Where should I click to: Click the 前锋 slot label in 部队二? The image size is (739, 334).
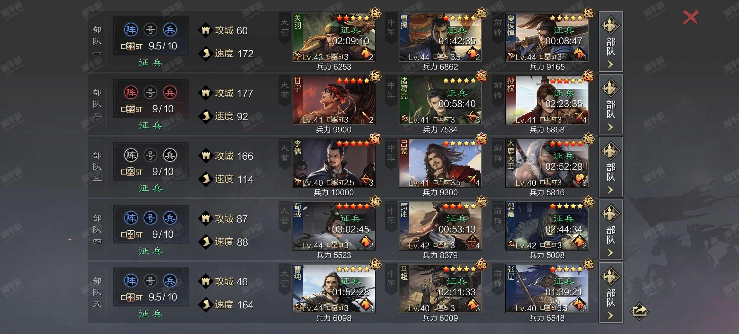(x=498, y=90)
